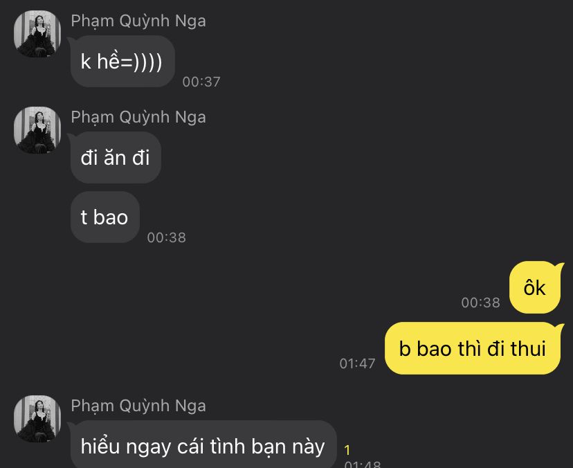Click the 01:48 timestamp at the bottom
This screenshot has width=573, height=468.
[x=363, y=465]
